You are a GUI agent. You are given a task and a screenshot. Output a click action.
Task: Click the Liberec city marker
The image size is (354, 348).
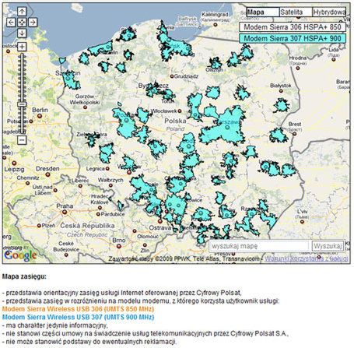(80, 186)
